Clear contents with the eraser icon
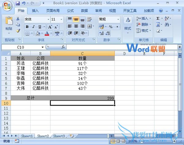 (158, 31)
